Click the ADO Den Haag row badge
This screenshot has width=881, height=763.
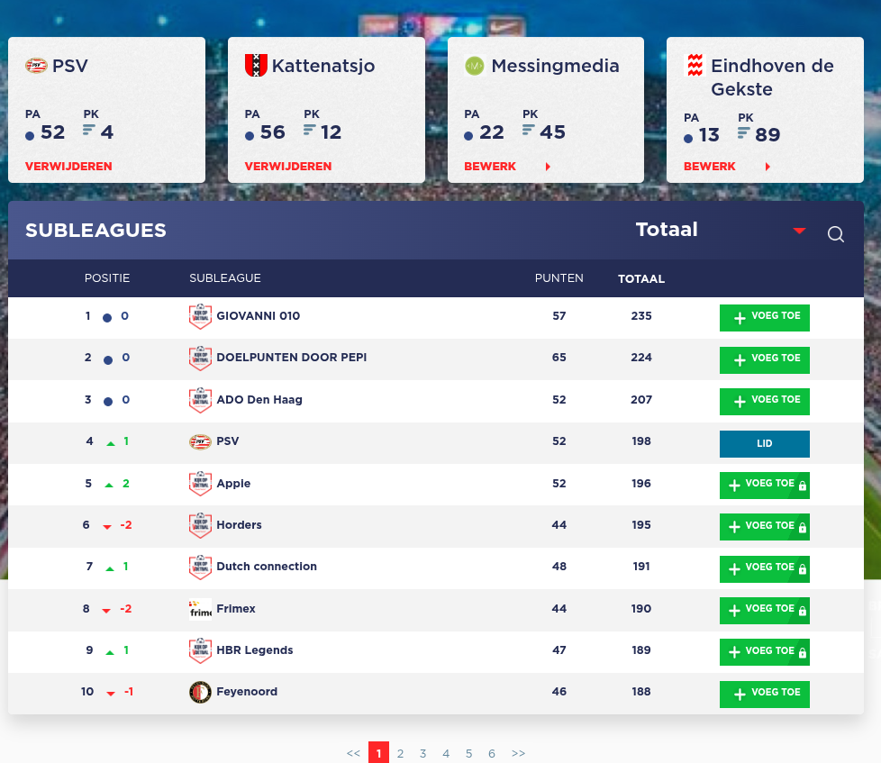click(x=200, y=400)
